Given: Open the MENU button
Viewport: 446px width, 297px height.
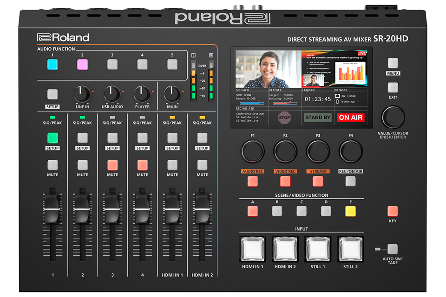Looking at the screenshot, I should [393, 63].
